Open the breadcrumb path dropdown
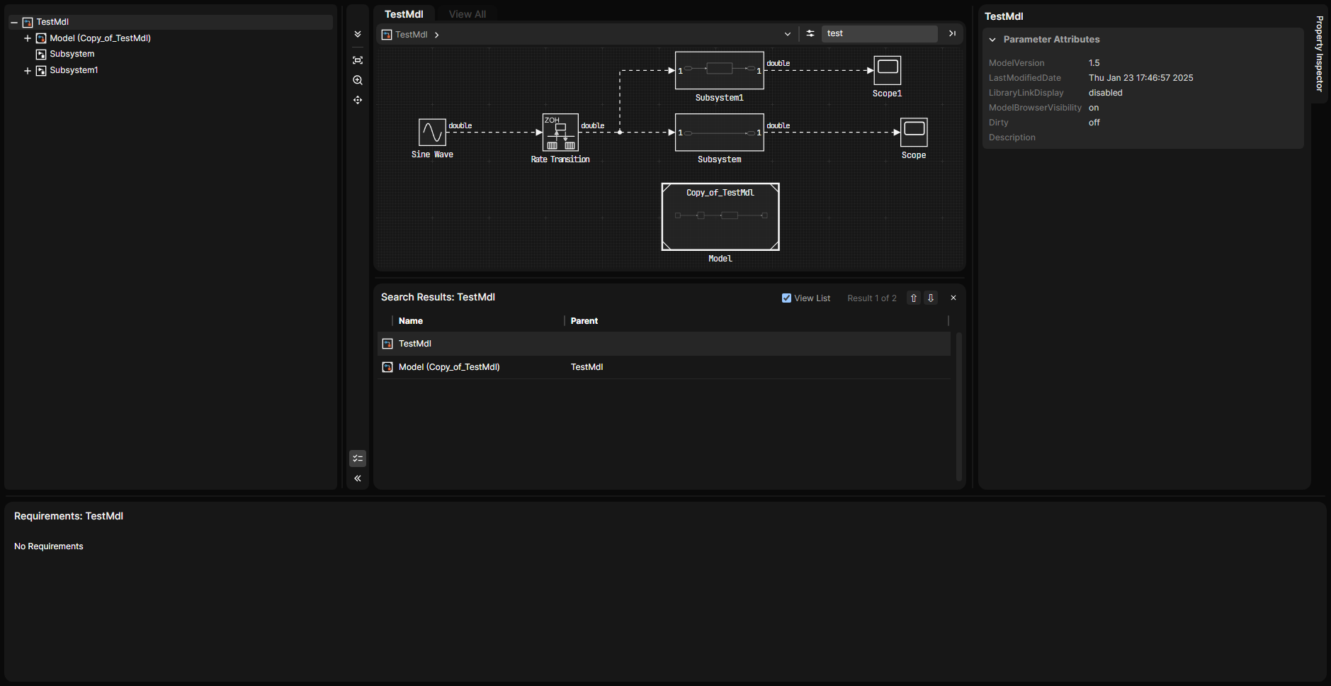The image size is (1331, 686). pos(788,34)
